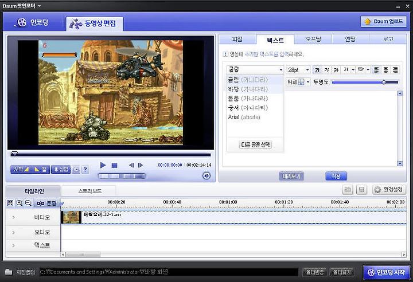Select the Arial font from list

(255, 117)
